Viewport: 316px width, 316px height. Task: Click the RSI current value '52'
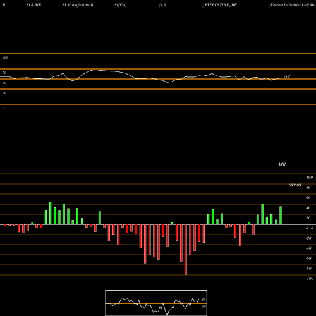coord(287,76)
